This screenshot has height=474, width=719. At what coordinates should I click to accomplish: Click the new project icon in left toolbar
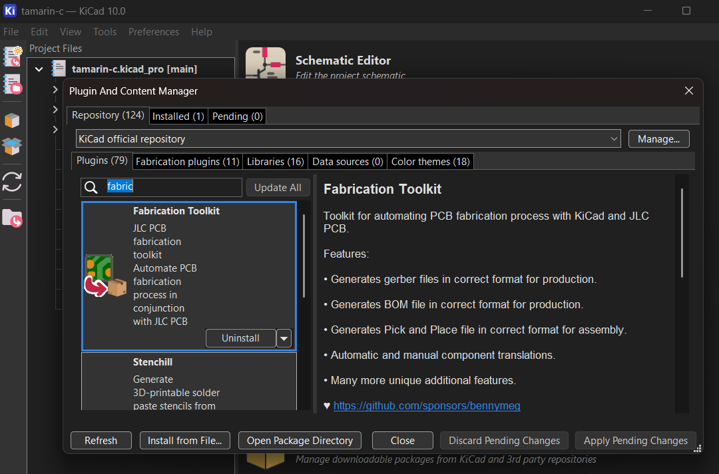[13, 57]
